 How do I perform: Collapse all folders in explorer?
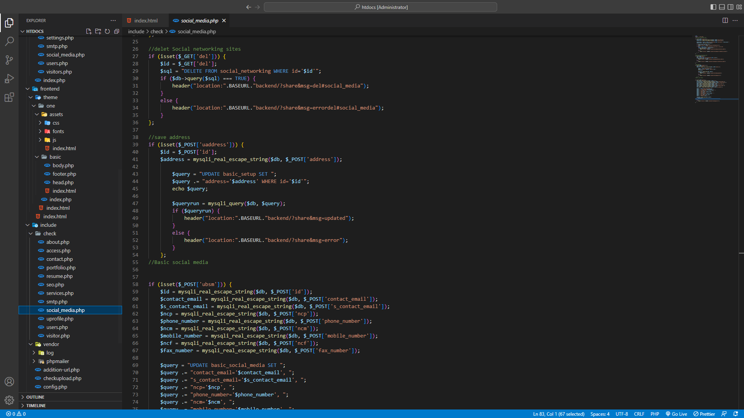[117, 31]
